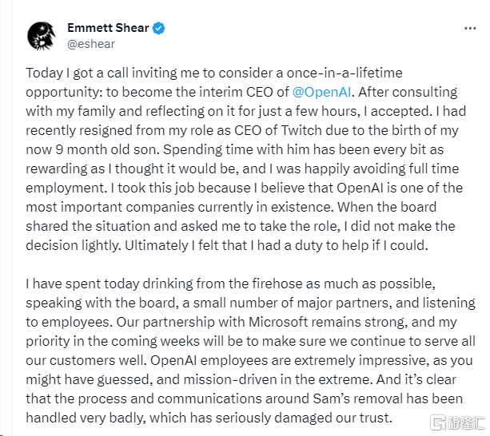Follow the @OpenAI mention link

(321, 92)
